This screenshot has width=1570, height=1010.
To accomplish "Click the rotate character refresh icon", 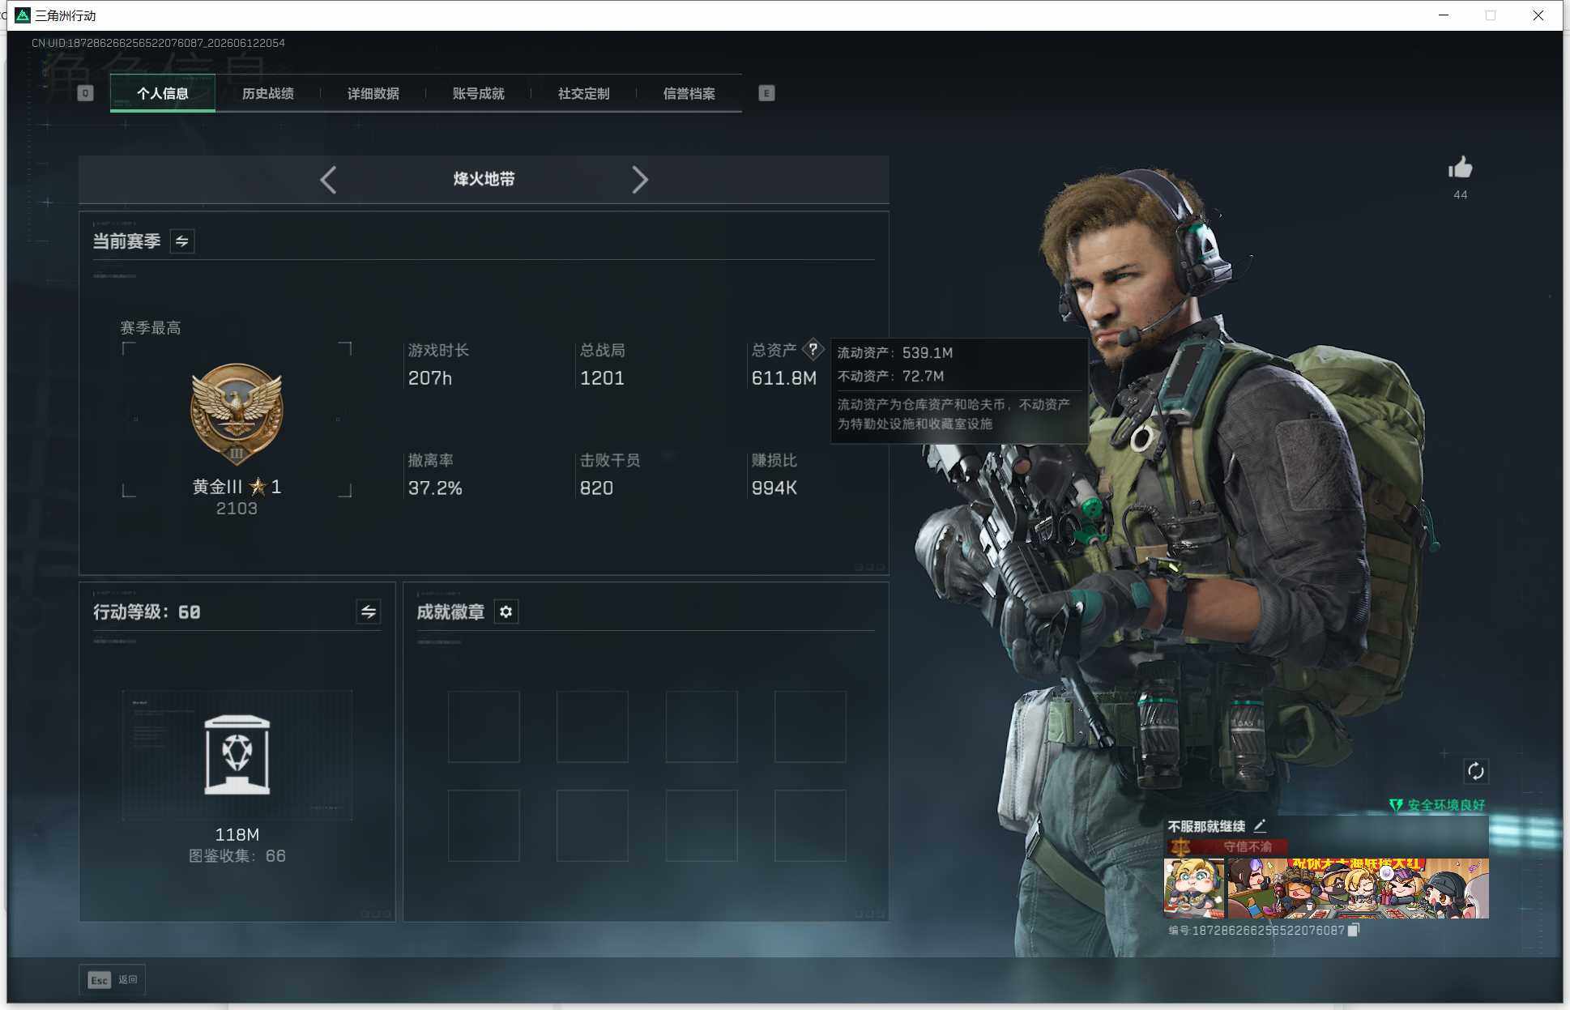I will [x=1475, y=771].
